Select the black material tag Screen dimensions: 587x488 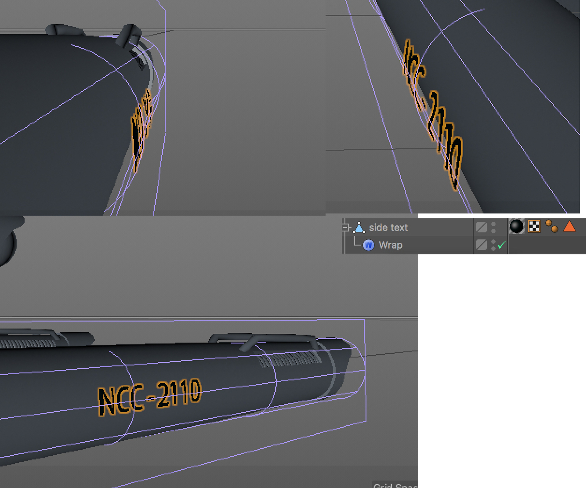pyautogui.click(x=516, y=227)
